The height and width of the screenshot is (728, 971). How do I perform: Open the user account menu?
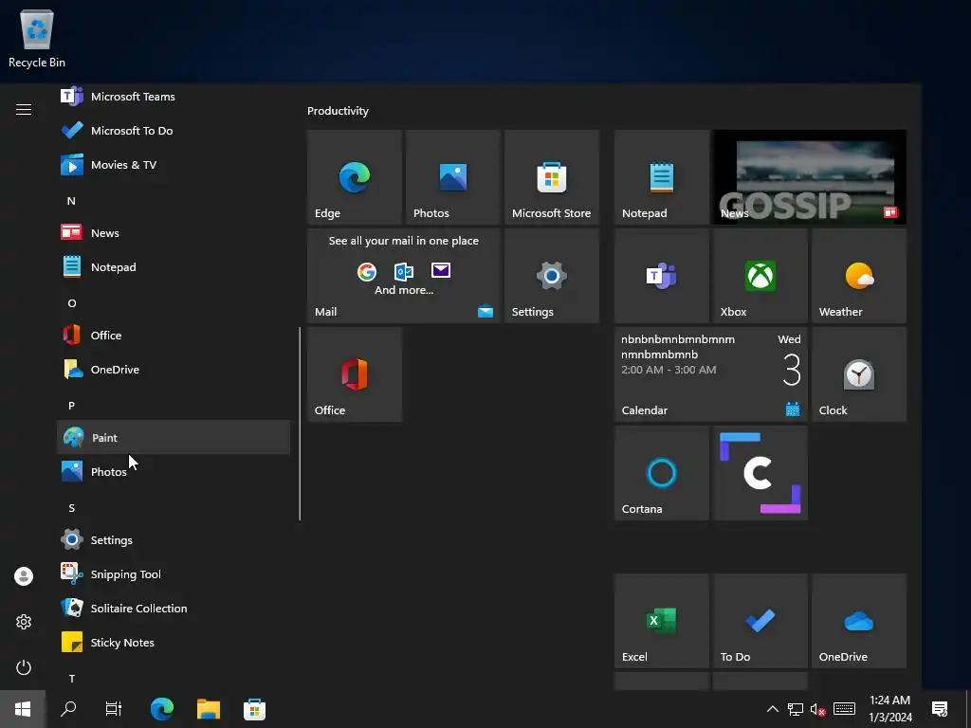pyautogui.click(x=24, y=576)
